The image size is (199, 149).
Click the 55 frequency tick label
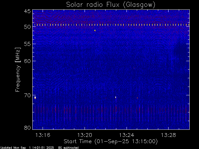coord(27,44)
